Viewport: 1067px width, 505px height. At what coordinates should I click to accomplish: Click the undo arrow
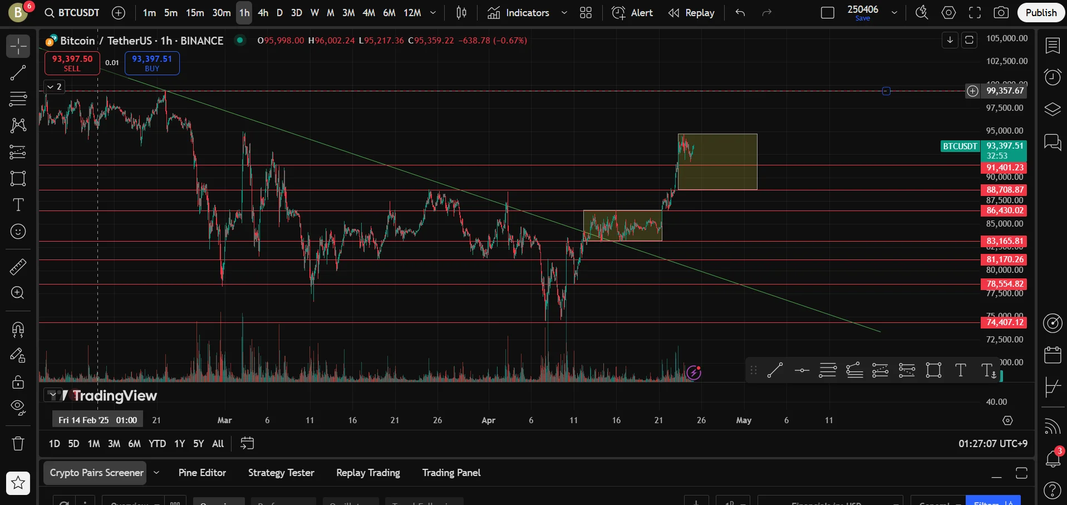[x=740, y=13]
